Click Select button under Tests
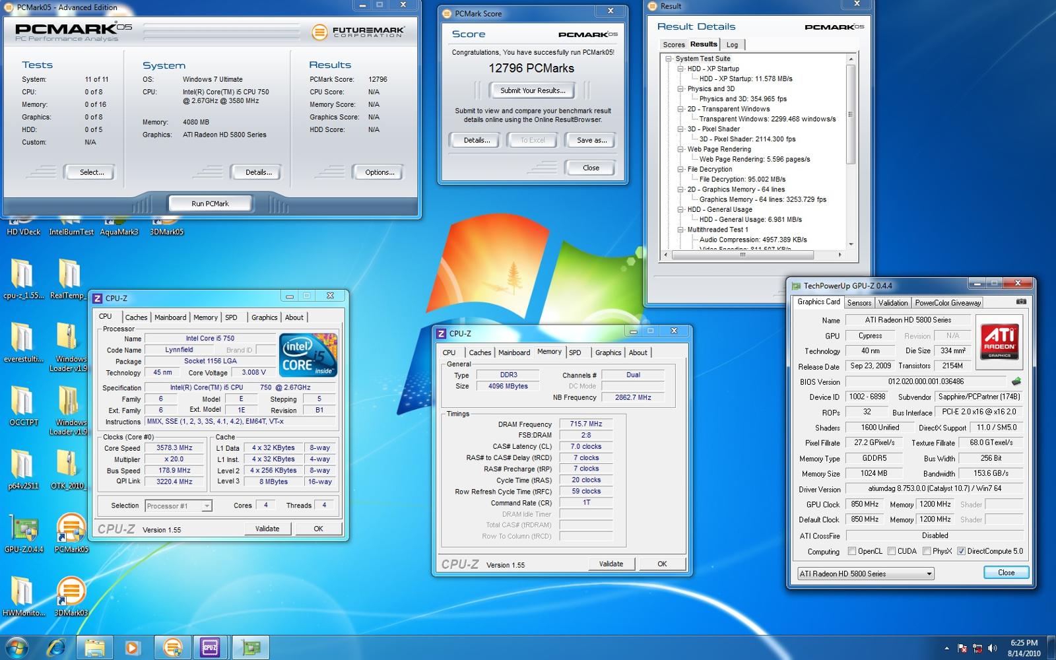Screen dimensions: 1056x660 pos(92,172)
